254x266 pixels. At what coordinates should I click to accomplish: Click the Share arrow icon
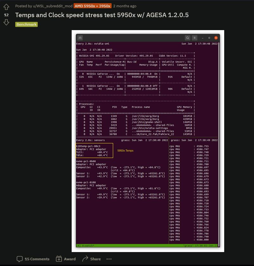[x=85, y=259]
